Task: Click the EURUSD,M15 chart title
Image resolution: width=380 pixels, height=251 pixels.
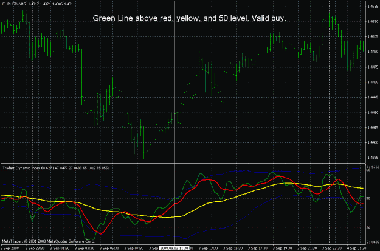Action: pyautogui.click(x=38, y=4)
